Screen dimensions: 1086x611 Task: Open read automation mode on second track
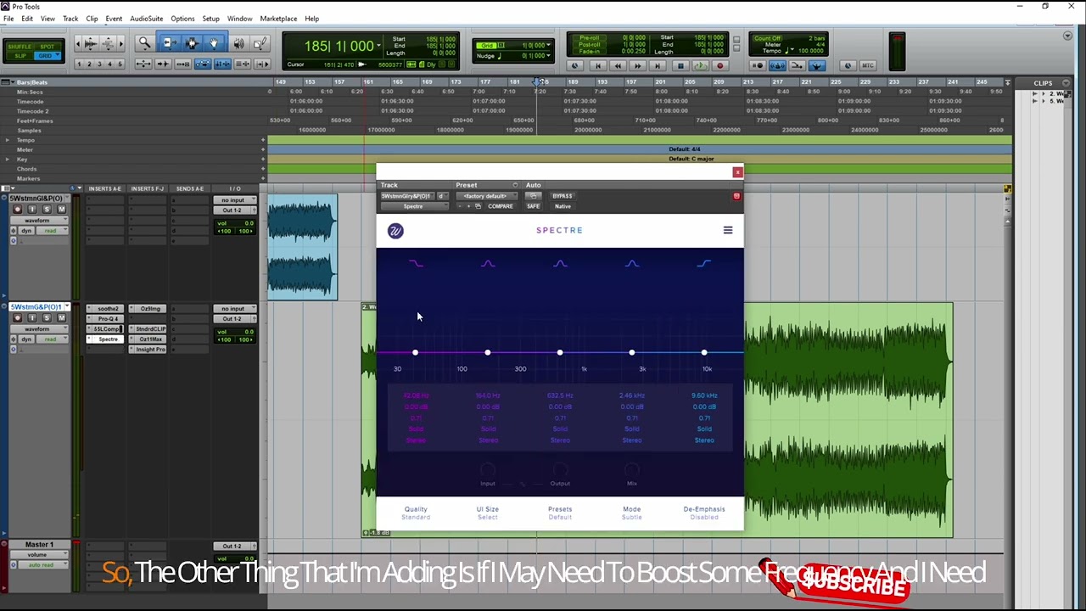(53, 339)
